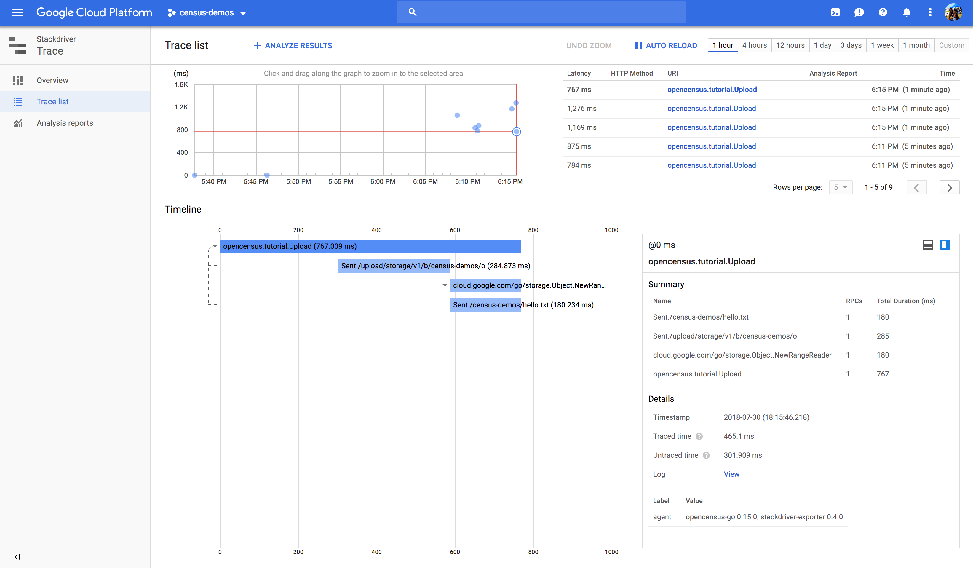This screenshot has height=568, width=973.
Task: Click the Sent./upload/storage span bar
Action: 394,266
